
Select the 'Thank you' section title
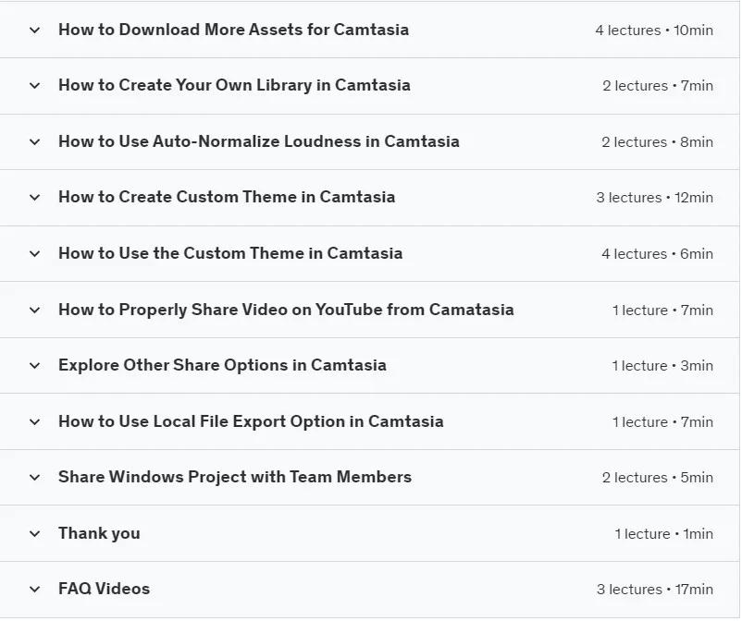[99, 533]
